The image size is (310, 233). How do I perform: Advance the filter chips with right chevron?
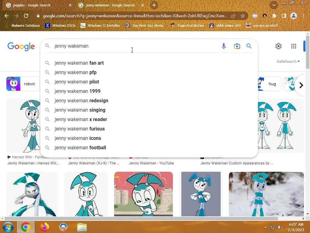pyautogui.click(x=301, y=85)
